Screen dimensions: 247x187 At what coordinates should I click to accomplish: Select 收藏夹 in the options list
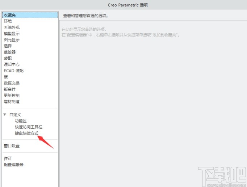point(30,15)
